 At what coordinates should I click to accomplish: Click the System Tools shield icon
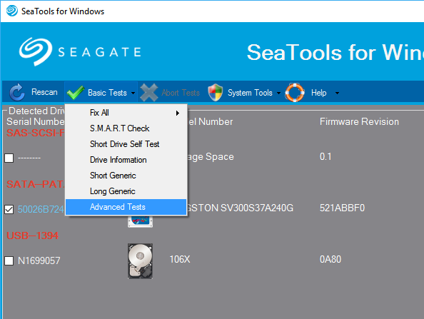216,93
